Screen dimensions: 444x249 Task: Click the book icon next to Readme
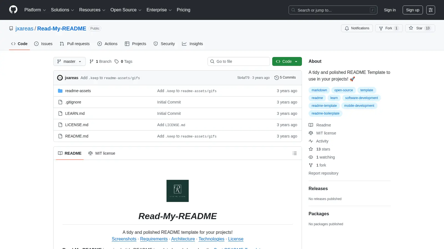click(311, 125)
